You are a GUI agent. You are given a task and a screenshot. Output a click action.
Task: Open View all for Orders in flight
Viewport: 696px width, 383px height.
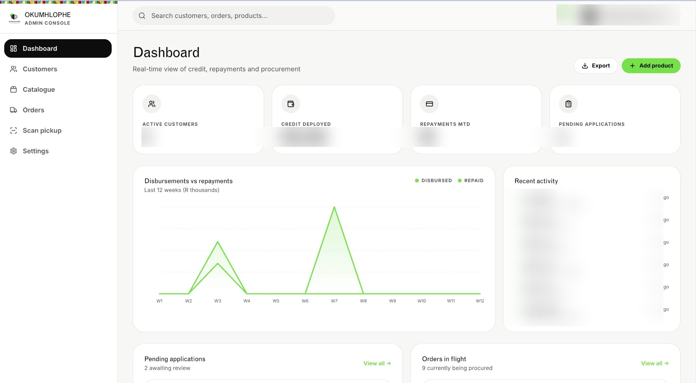pos(655,363)
